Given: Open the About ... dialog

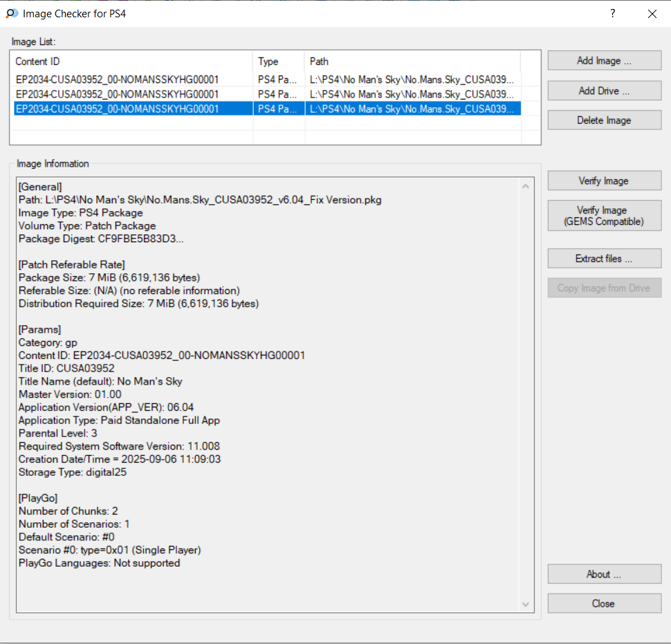Looking at the screenshot, I should pyautogui.click(x=604, y=574).
